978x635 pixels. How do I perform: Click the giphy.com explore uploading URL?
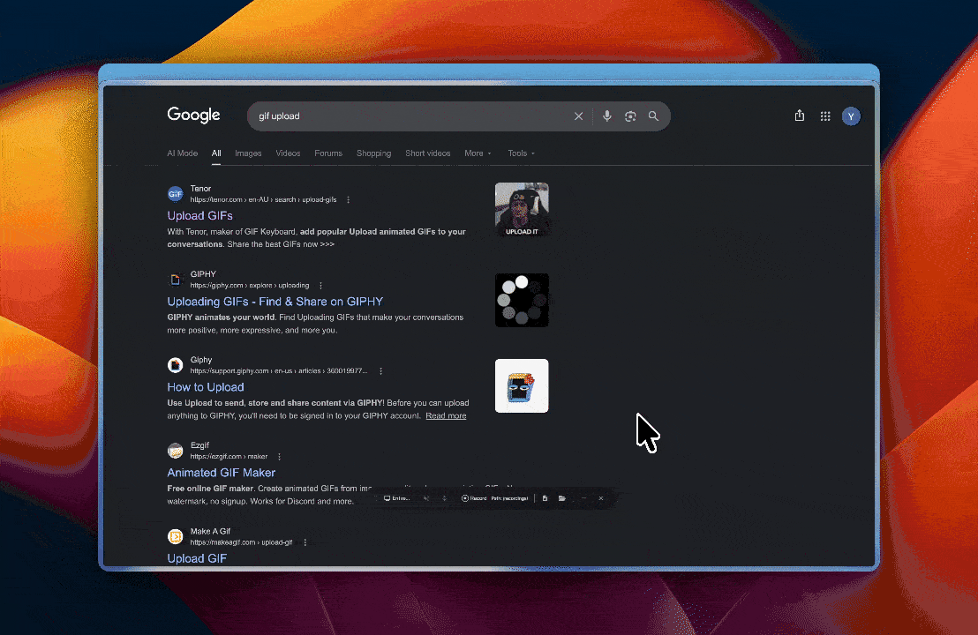tap(250, 286)
